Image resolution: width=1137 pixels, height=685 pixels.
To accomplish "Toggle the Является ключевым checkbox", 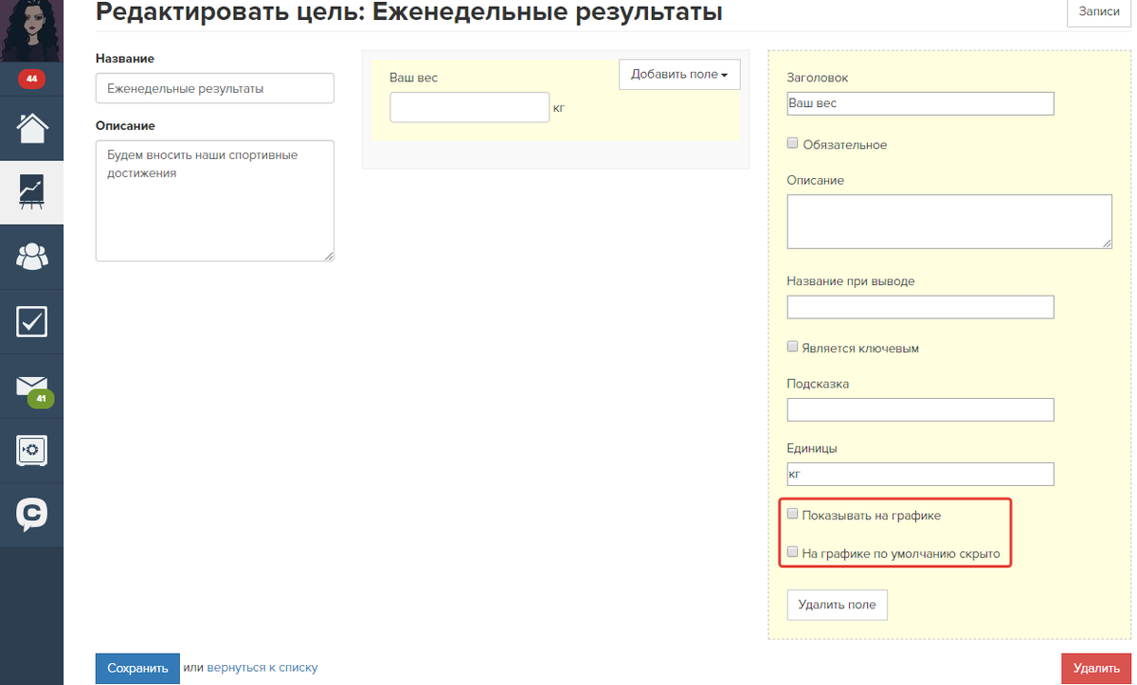I will [x=793, y=347].
